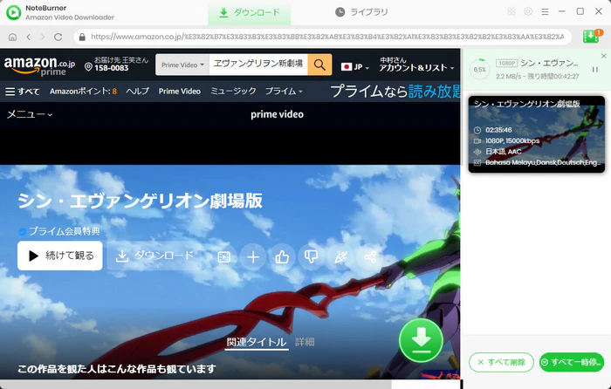Open the grid apps icon in title bar
This screenshot has height=389, width=611.
pos(511,11)
